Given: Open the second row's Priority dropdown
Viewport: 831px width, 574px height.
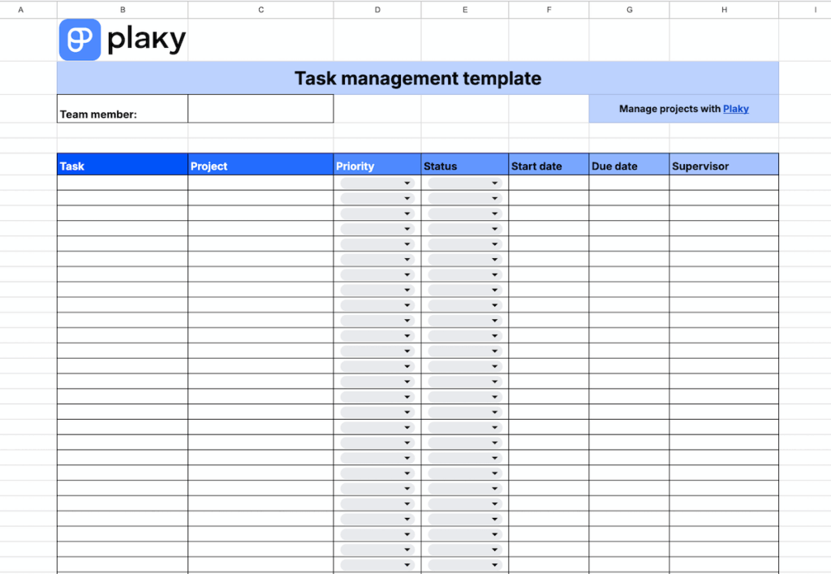Looking at the screenshot, I should (406, 197).
